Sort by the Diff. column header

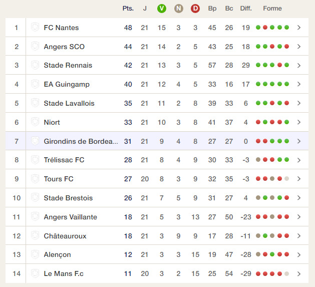pos(246,9)
